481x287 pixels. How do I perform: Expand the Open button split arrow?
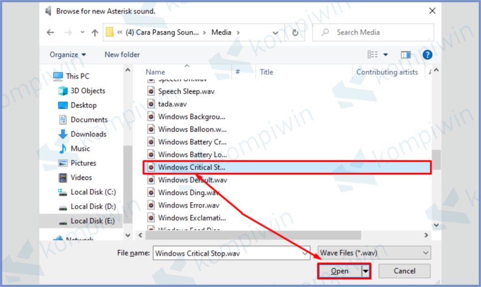tap(365, 271)
